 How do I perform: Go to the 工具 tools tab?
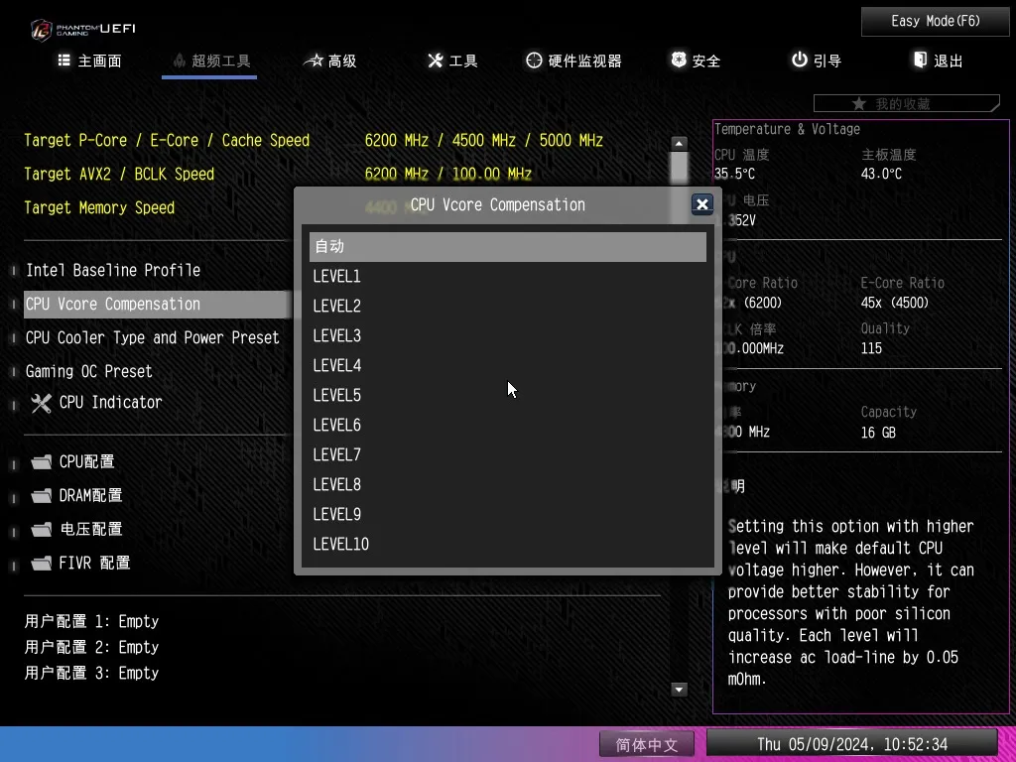pyautogui.click(x=452, y=61)
